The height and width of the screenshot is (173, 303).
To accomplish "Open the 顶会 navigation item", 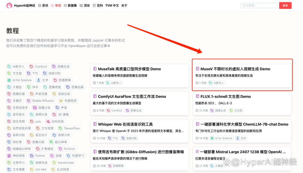I will click(x=85, y=6).
